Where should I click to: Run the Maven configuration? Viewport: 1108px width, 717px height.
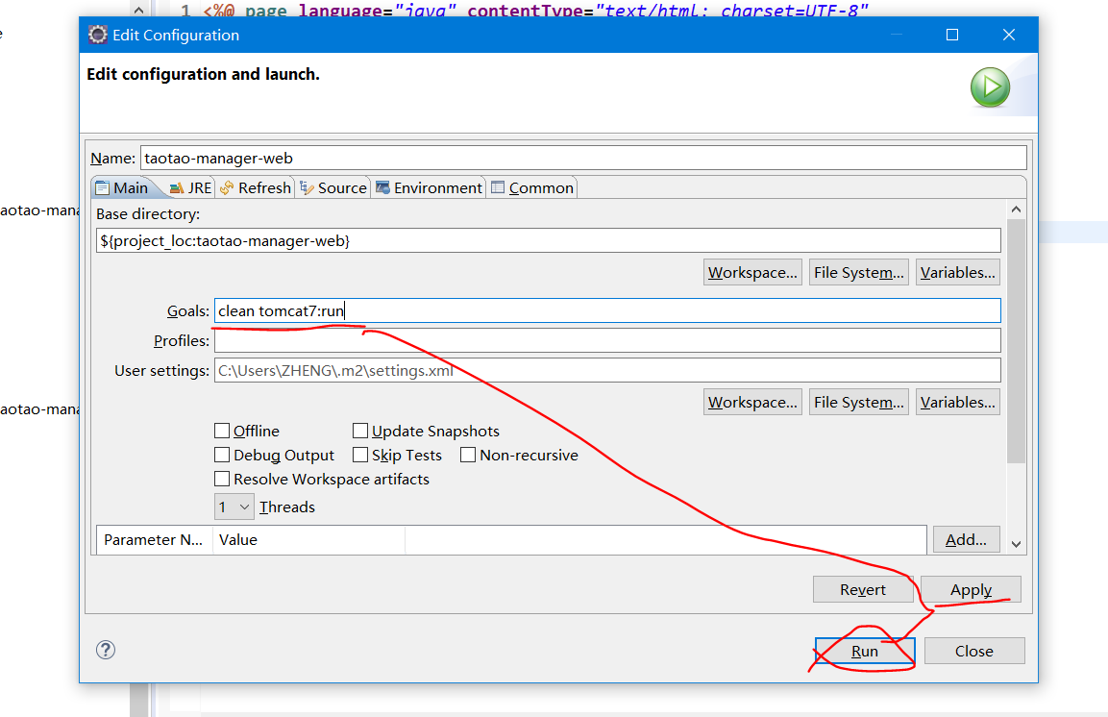865,651
